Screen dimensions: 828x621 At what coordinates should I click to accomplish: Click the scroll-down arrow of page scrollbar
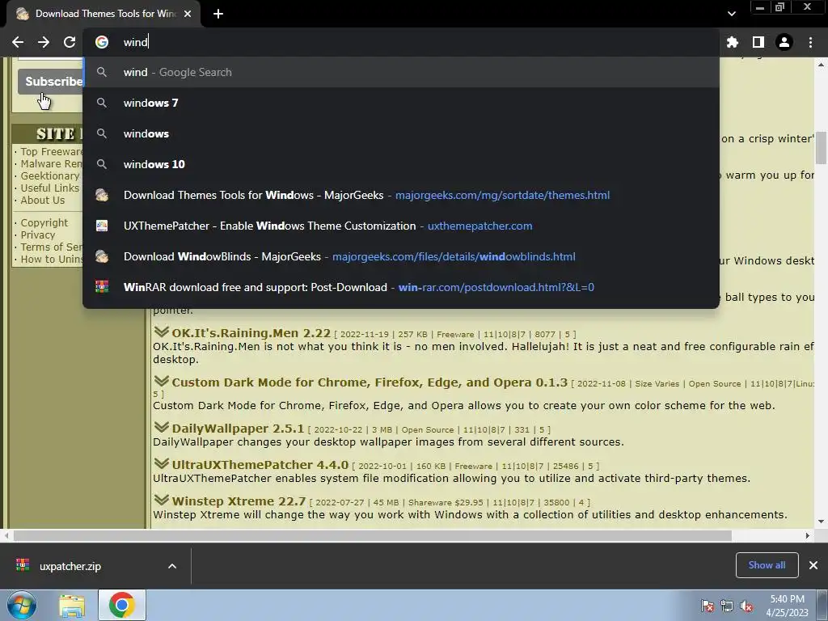[x=821, y=522]
